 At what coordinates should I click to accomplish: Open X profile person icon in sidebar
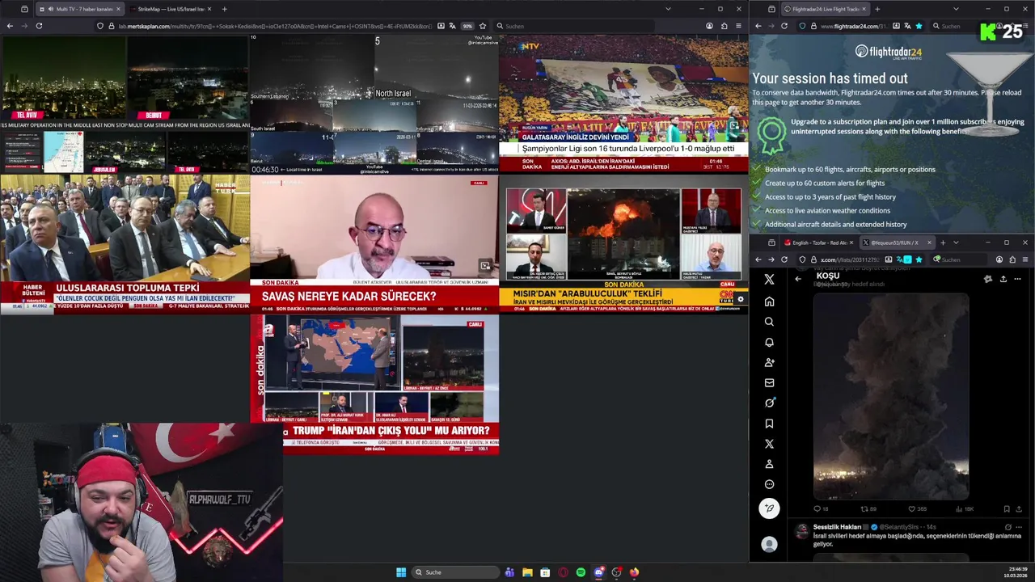769,464
